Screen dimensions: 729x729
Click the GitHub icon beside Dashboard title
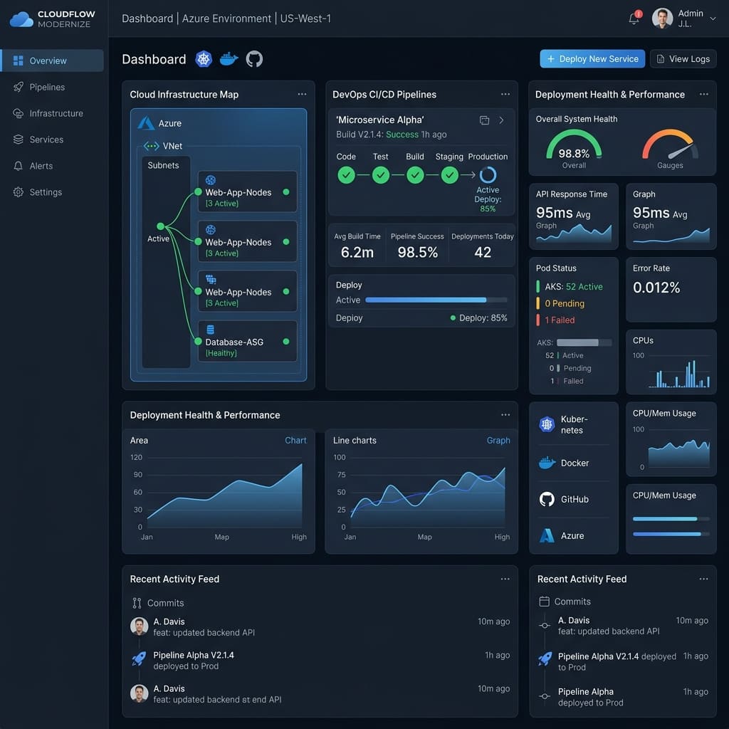tap(254, 59)
